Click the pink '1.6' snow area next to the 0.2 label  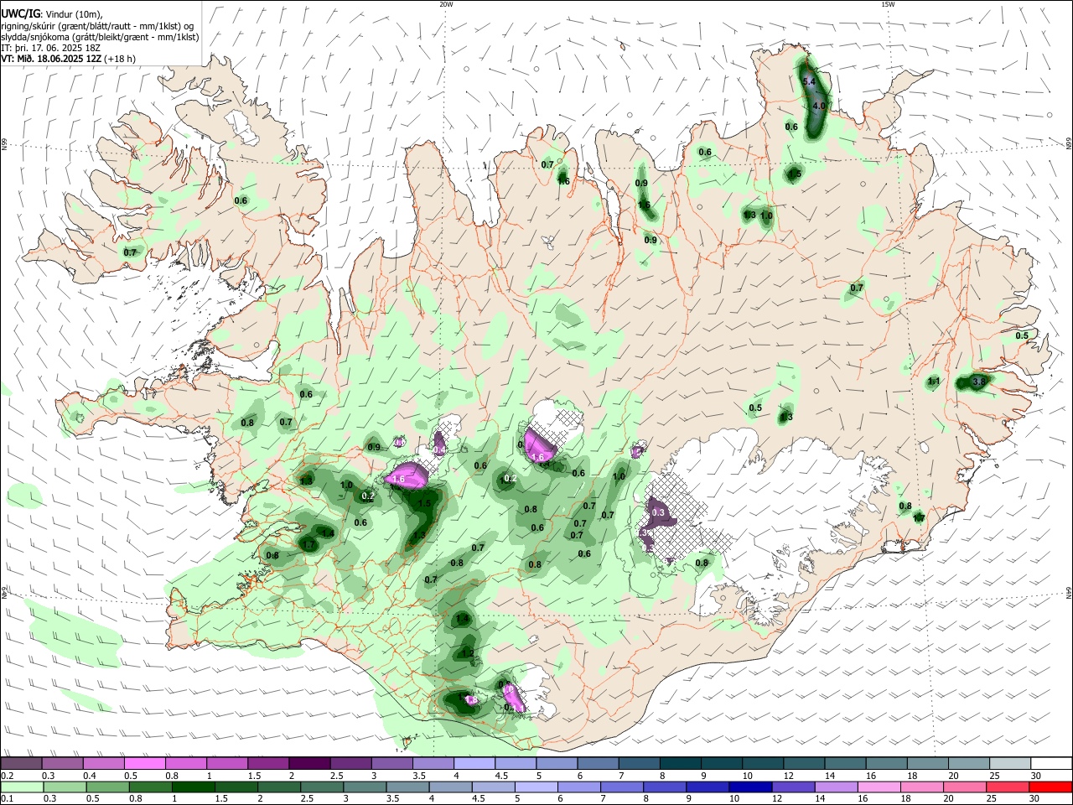(x=407, y=476)
